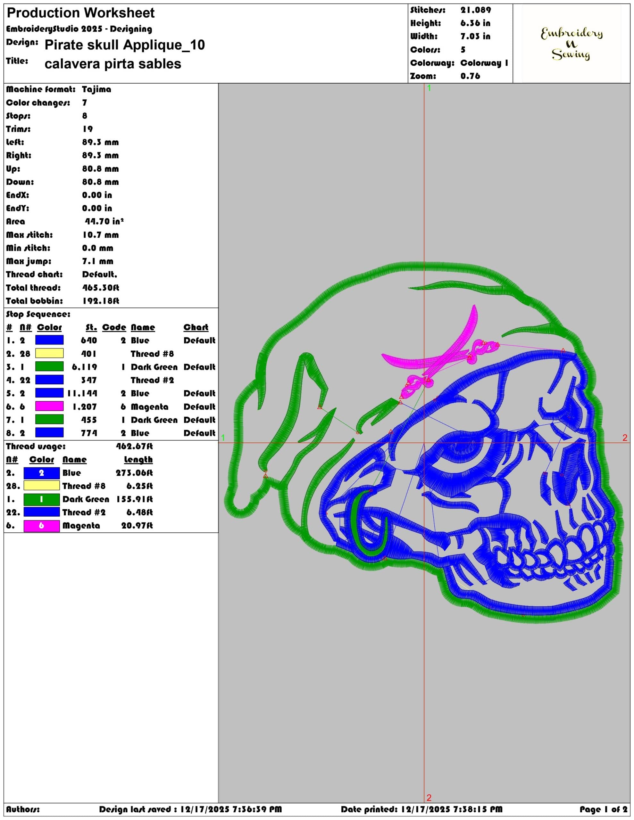Click the Magenta usage swatch numbered 6
Image resolution: width=634 pixels, height=820 pixels.
tap(42, 526)
